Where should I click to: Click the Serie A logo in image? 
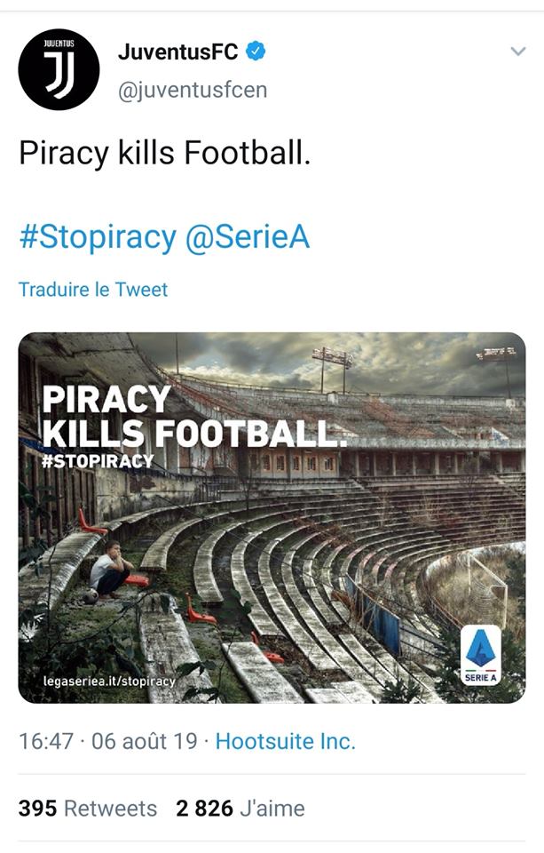click(x=480, y=655)
